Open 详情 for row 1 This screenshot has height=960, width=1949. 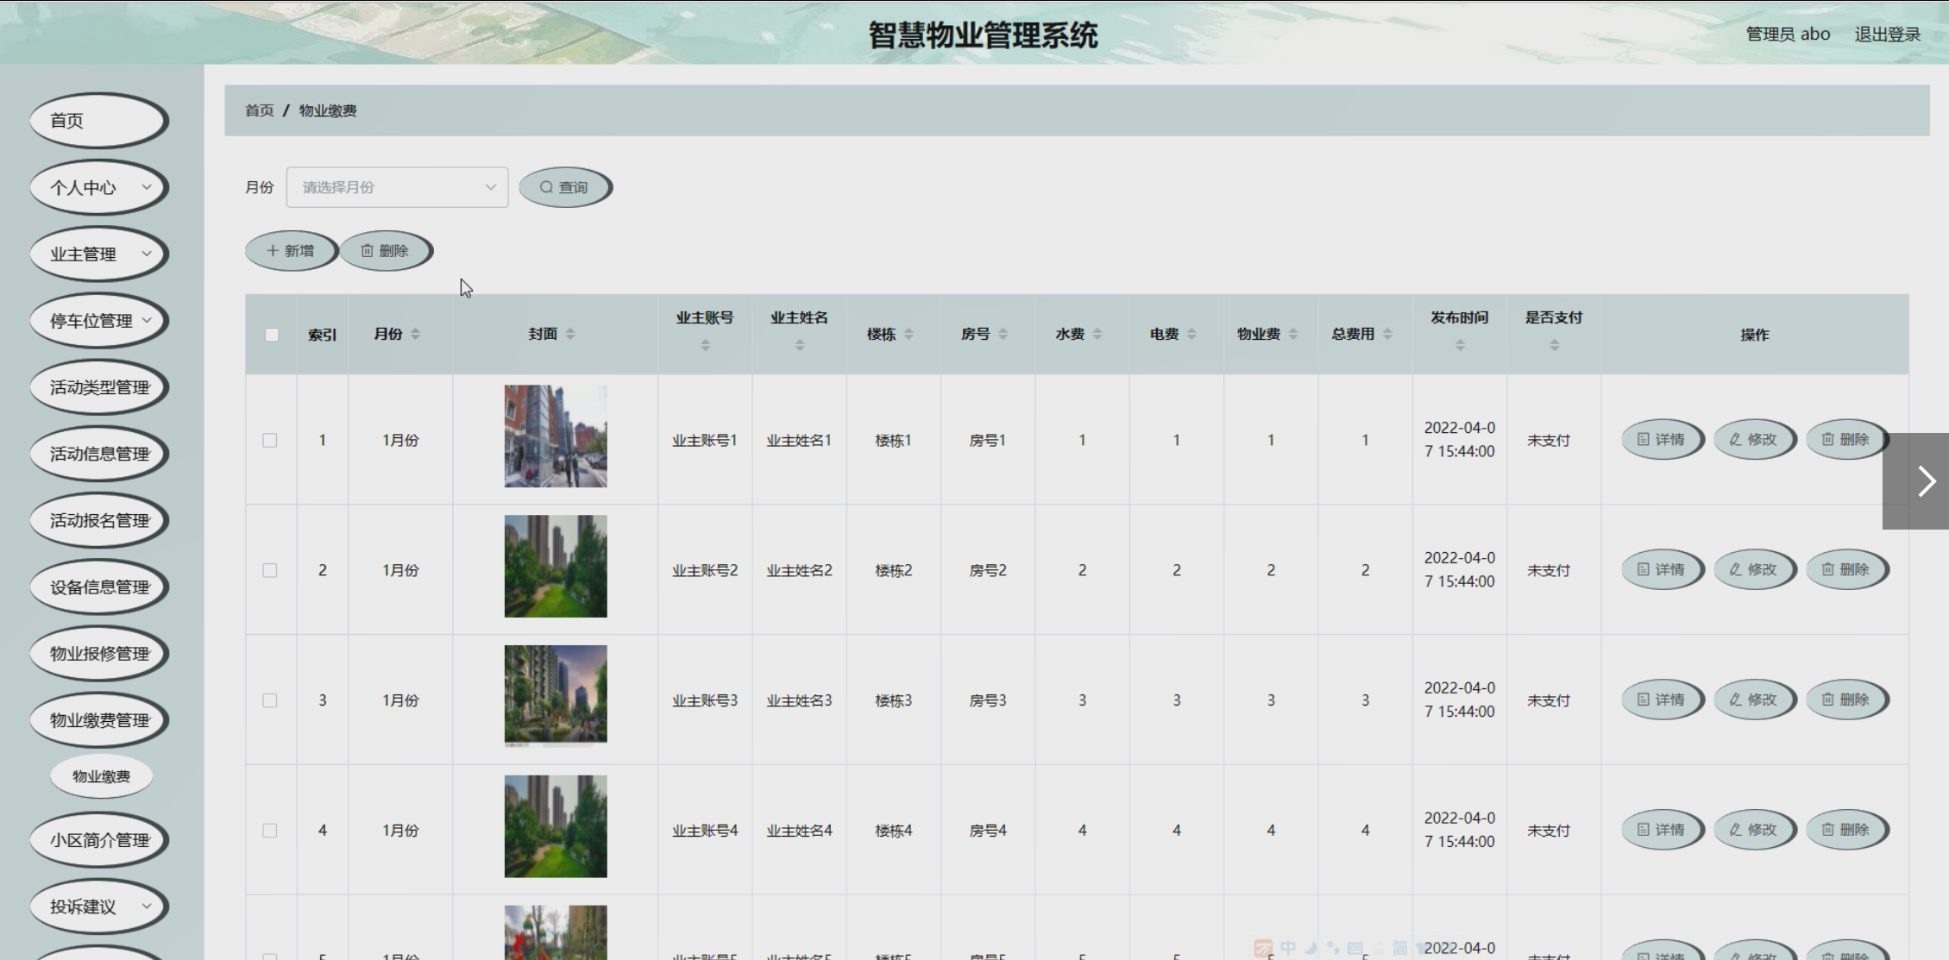point(1662,440)
